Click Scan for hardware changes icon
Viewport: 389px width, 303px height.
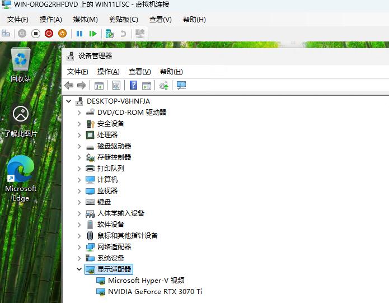tap(181, 85)
